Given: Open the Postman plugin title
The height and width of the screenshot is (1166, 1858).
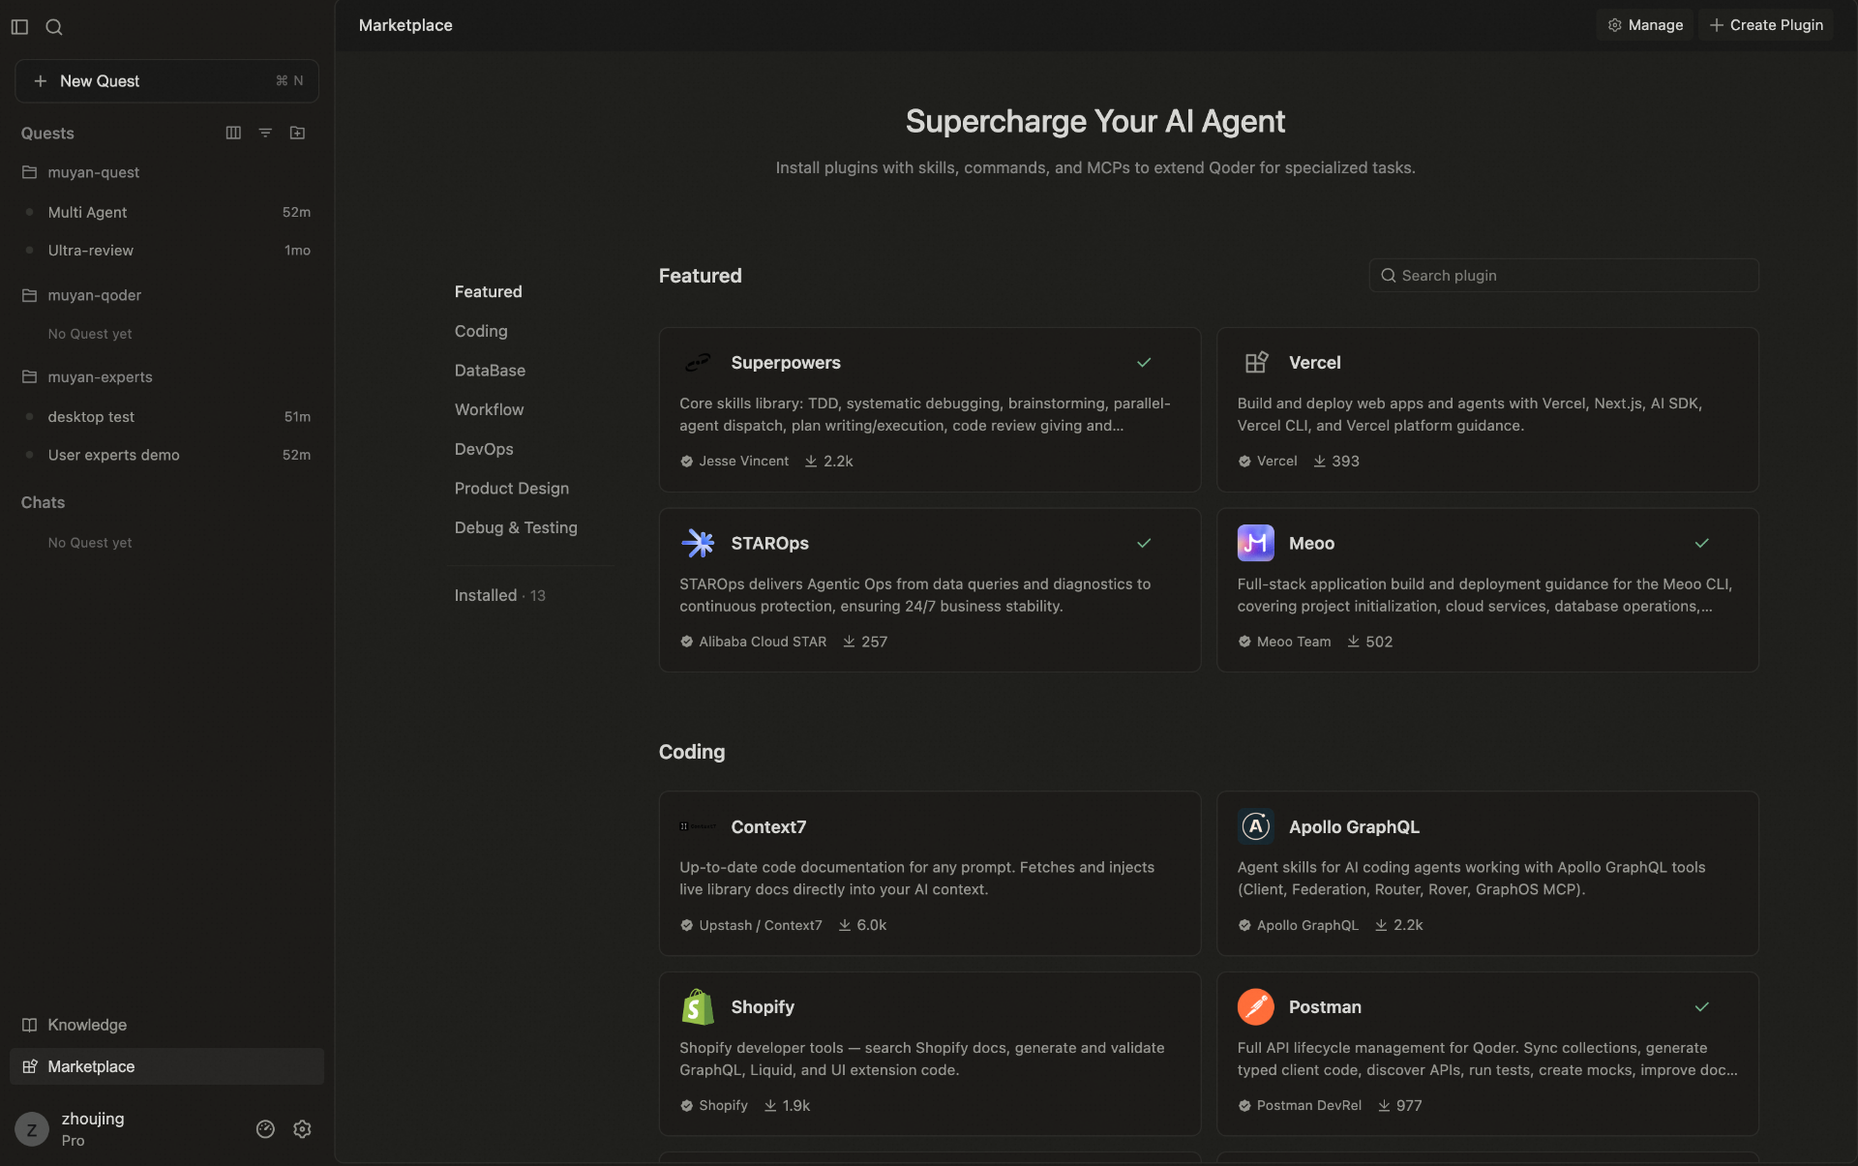Looking at the screenshot, I should point(1325,1007).
